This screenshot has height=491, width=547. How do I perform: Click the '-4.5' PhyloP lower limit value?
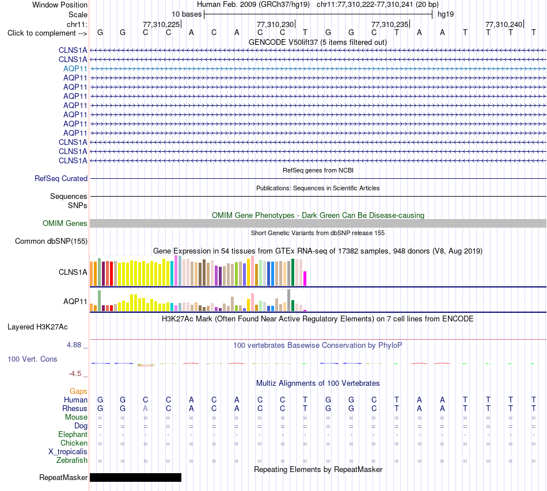[75, 374]
